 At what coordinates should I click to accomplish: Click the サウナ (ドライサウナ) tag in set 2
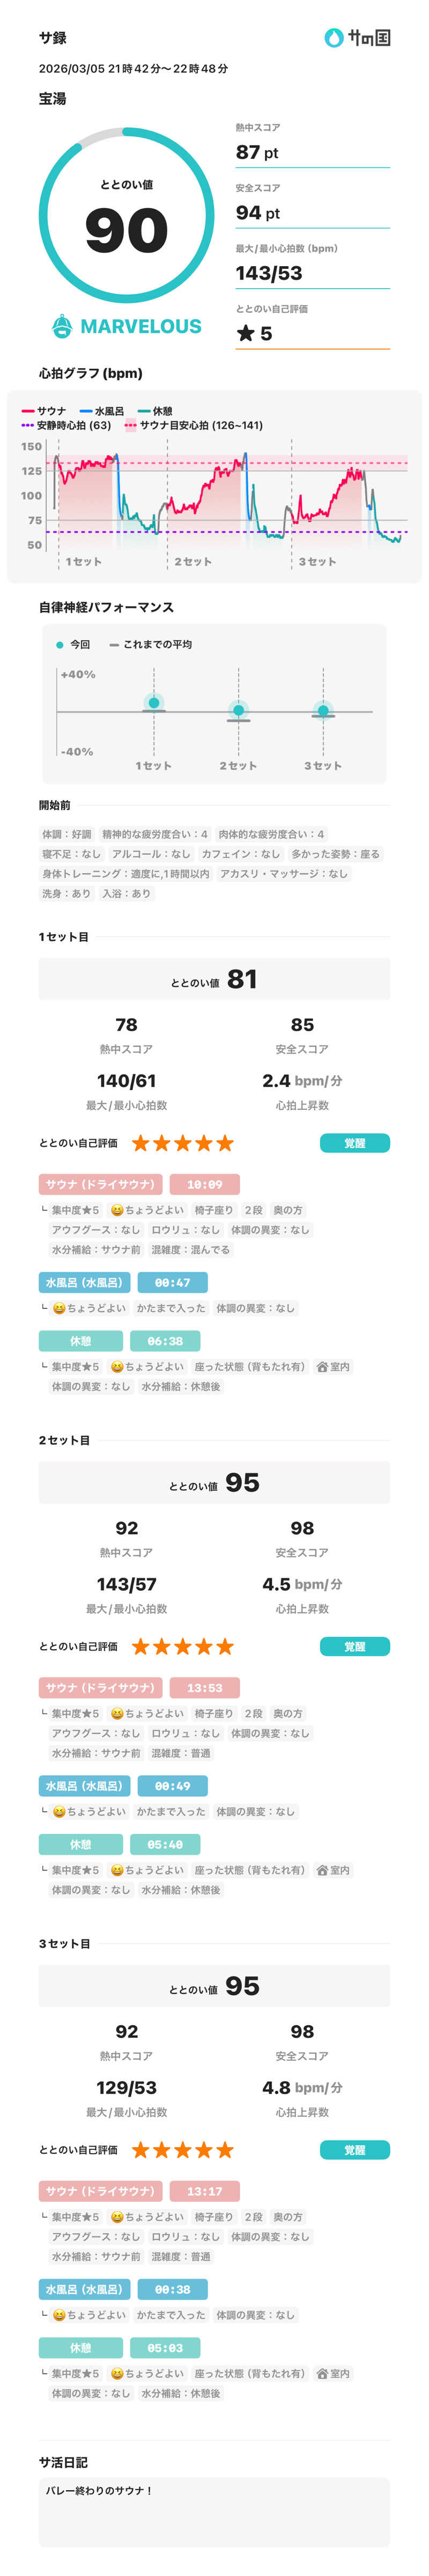tap(100, 1688)
